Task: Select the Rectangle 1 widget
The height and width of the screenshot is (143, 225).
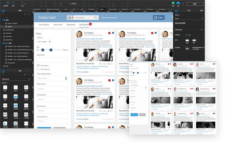Action: [x=5, y=87]
